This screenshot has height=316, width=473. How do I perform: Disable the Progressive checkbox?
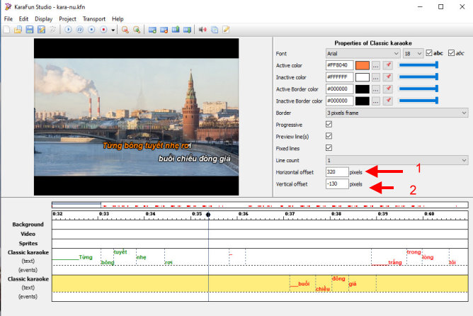pyautogui.click(x=329, y=124)
